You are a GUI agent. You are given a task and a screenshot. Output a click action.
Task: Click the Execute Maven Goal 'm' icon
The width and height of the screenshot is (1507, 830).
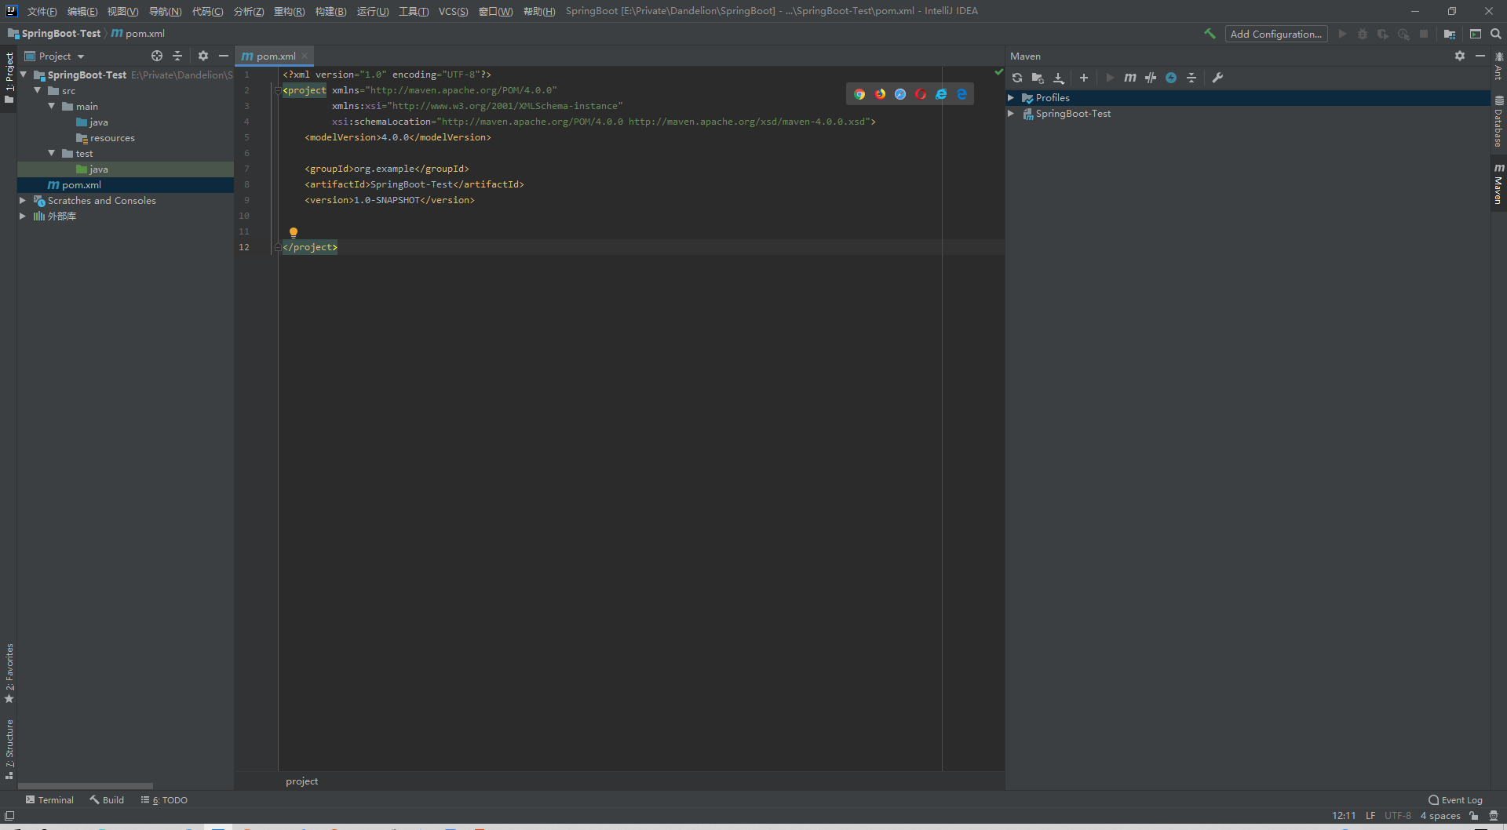[1130, 78]
